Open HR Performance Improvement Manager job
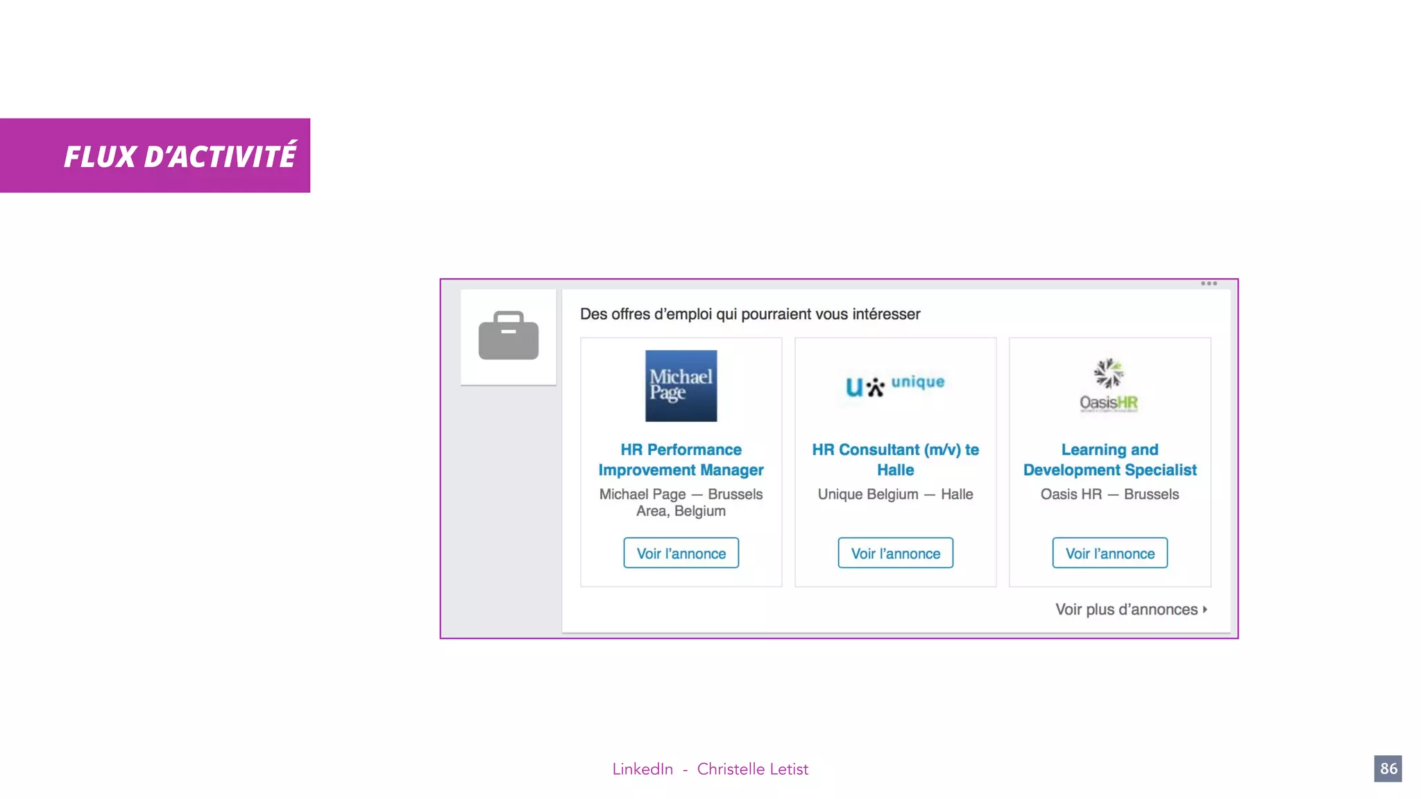 (681, 460)
